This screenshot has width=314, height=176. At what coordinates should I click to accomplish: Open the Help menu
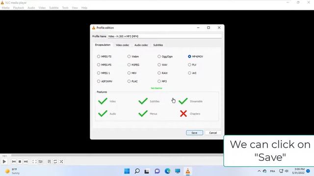pyautogui.click(x=84, y=8)
